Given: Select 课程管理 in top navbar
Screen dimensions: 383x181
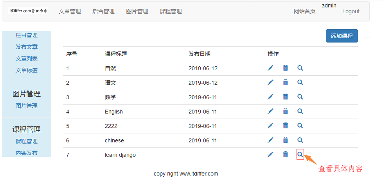Looking at the screenshot, I should [171, 11].
